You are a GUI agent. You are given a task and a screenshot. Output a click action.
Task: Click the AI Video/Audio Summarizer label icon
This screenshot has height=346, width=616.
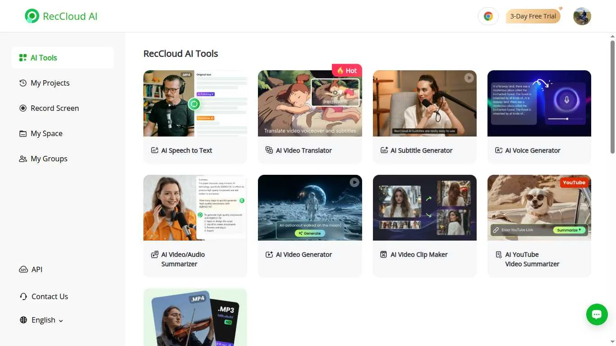click(x=155, y=255)
